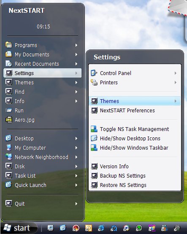Expand the Control Panel submenu arrow
The height and width of the screenshot is (234, 187).
[176, 73]
